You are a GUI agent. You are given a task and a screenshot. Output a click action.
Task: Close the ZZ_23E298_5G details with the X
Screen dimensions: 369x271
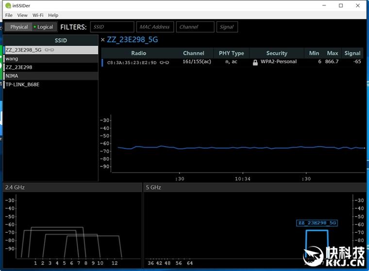(x=103, y=40)
